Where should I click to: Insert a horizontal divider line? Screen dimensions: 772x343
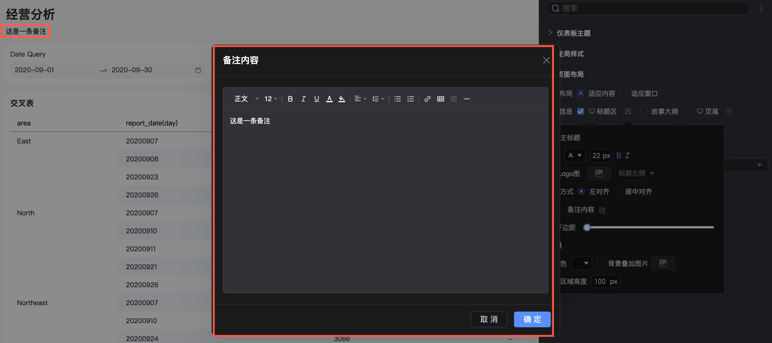466,98
